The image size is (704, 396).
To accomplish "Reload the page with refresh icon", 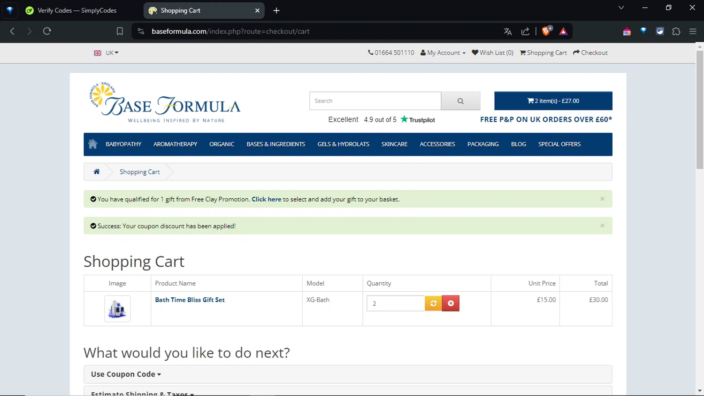I will pyautogui.click(x=47, y=31).
